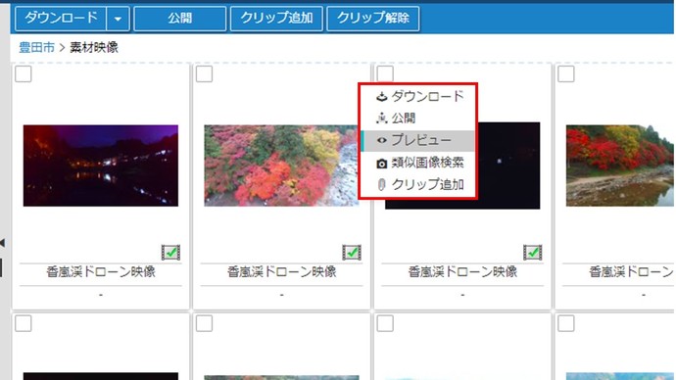676x380 pixels.
Task: Click the 公開 toolbar button
Action: [180, 19]
